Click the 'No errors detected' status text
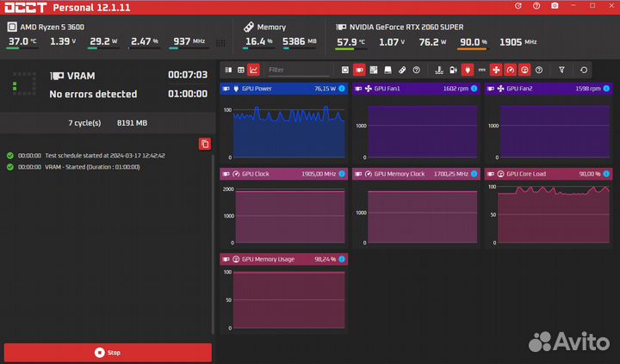The width and height of the screenshot is (620, 364). tap(93, 94)
